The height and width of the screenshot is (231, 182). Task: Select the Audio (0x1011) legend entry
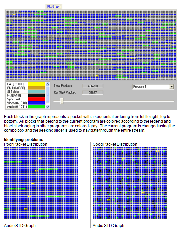(x=17, y=107)
